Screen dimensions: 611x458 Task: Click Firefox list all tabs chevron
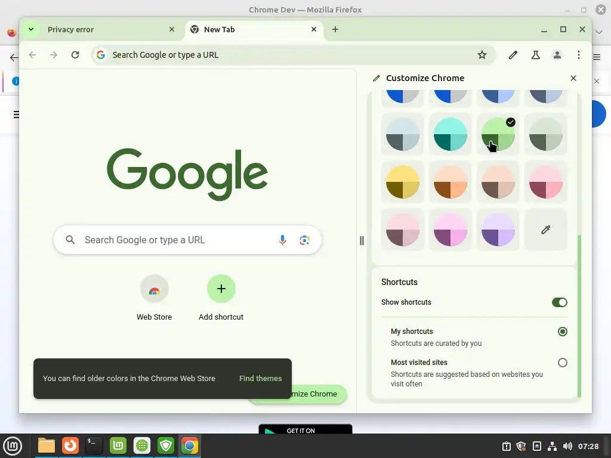point(599,32)
